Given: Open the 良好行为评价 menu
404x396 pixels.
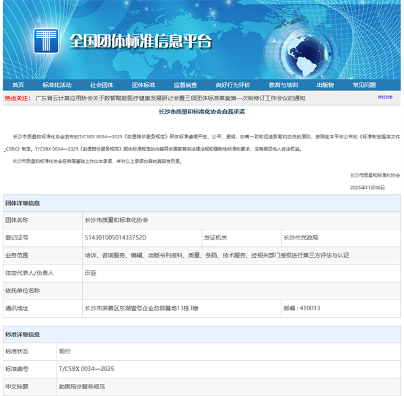Looking at the screenshot, I should (233, 85).
